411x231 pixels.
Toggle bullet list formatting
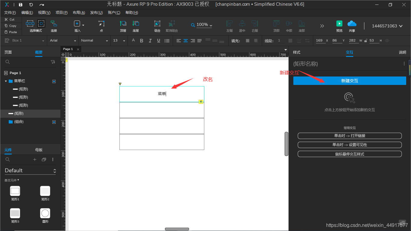(x=167, y=41)
